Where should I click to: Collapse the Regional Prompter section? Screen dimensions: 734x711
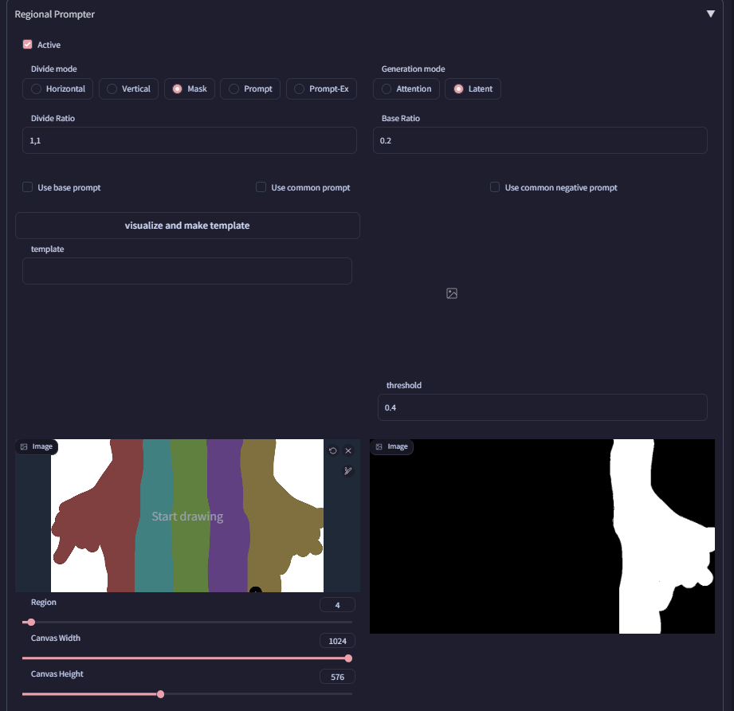(710, 14)
